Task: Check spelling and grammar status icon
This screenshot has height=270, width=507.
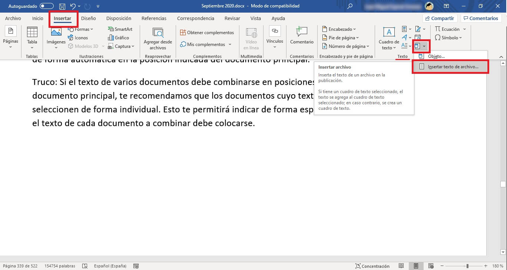Action: 85,266
